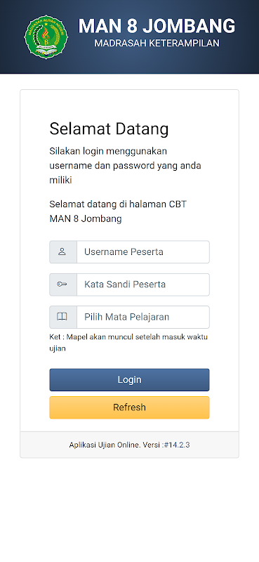
Task: Click blank white area below the login card
Action: (129, 509)
